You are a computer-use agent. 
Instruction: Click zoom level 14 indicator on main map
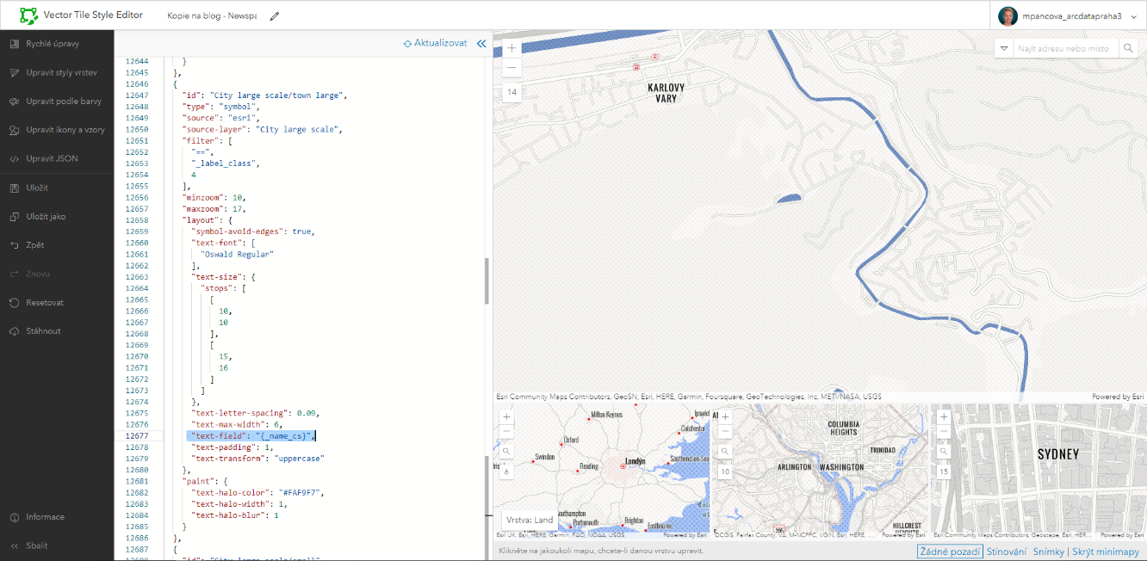coord(512,92)
